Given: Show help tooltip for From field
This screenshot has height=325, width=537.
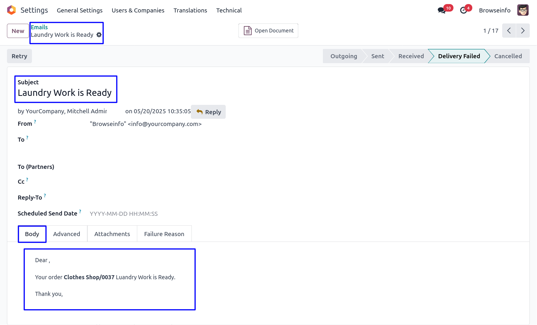Looking at the screenshot, I should coord(35,122).
